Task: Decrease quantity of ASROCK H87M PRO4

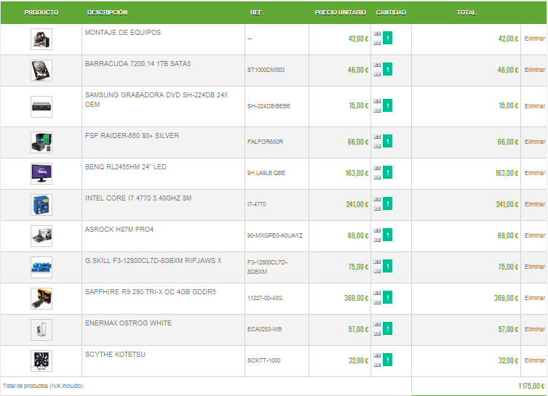Action: (377, 240)
